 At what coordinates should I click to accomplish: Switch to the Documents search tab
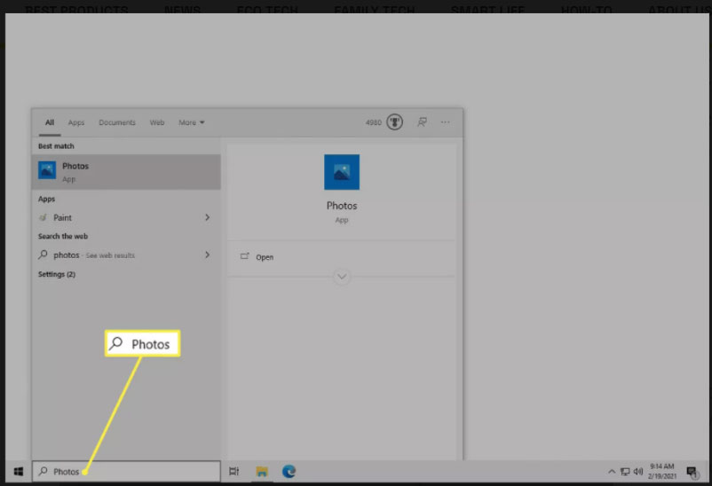click(x=117, y=122)
